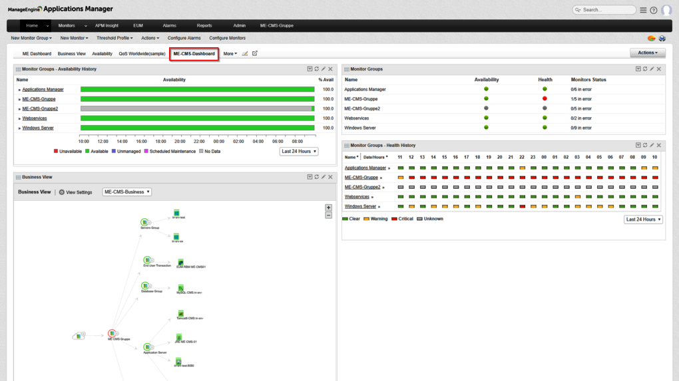Image resolution: width=679 pixels, height=381 pixels.
Task: Edit the Health History widget with pencil icon
Action: pos(652,146)
